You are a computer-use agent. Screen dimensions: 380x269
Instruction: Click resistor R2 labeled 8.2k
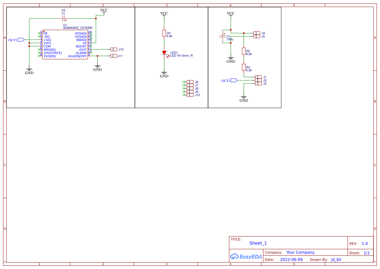pyautogui.click(x=243, y=51)
